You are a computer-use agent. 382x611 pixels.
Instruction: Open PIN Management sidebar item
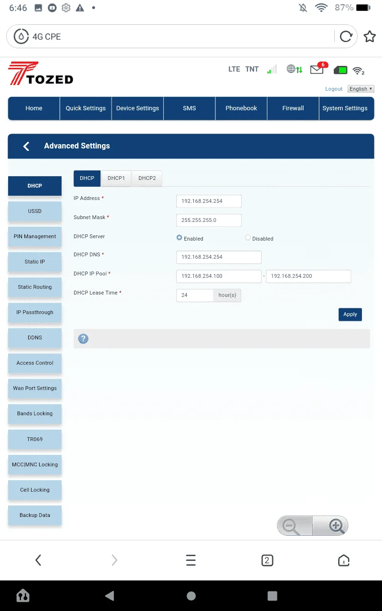[35, 236]
